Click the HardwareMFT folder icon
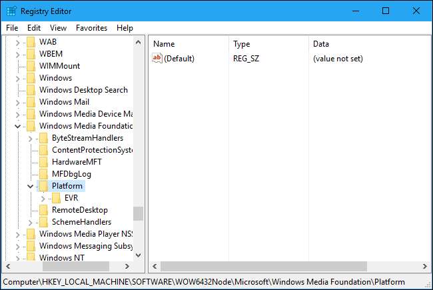The height and width of the screenshot is (290, 433). click(43, 162)
